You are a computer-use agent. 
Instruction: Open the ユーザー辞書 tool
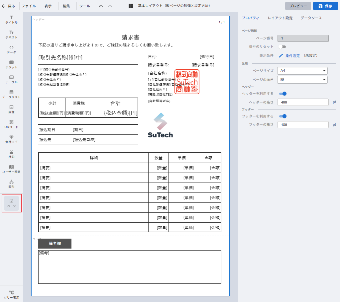11,169
